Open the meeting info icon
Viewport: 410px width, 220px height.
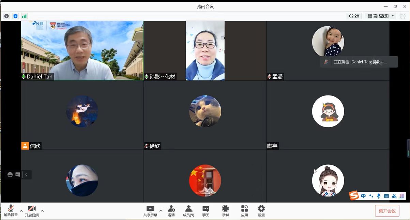click(7, 16)
